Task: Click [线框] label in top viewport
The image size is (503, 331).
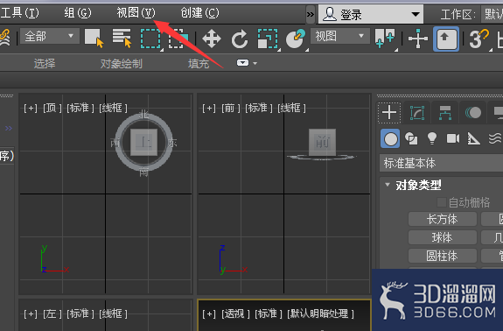Action: (x=113, y=109)
